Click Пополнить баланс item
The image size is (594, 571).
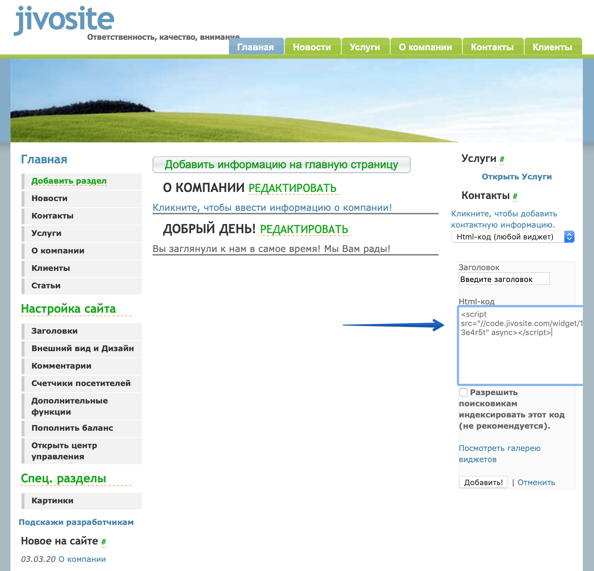click(82, 428)
